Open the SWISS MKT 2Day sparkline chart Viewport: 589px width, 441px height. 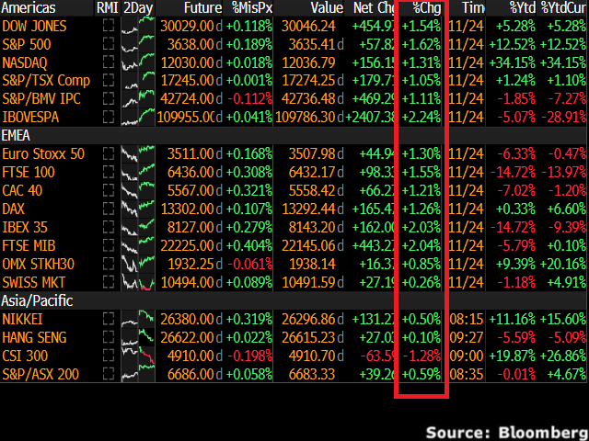coord(138,282)
